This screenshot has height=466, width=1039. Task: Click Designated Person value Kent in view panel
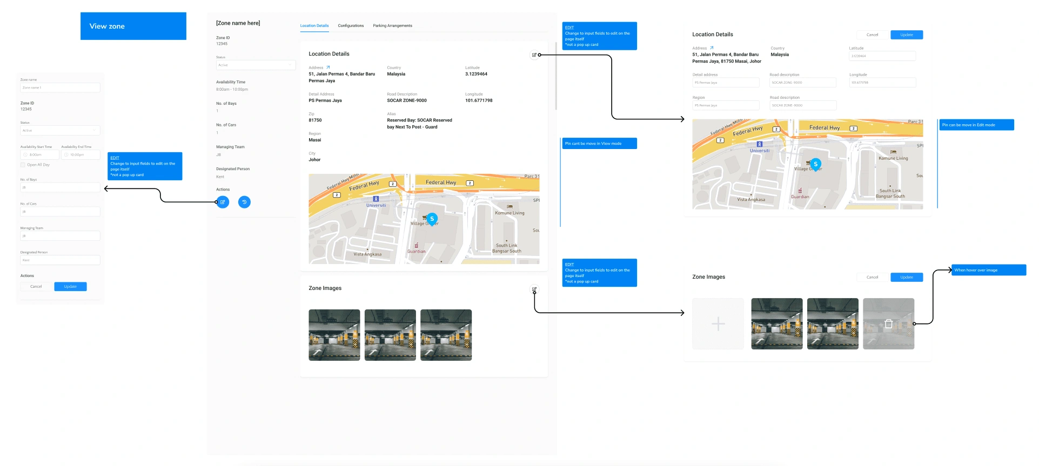(220, 177)
